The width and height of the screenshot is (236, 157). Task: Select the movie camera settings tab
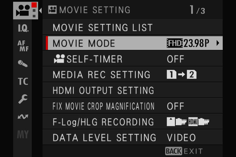click(25, 10)
